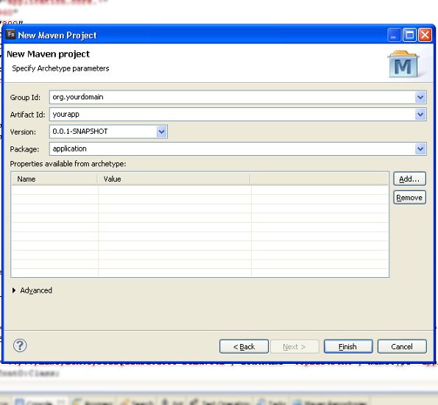Cancel the New Maven Project wizard
438x405 pixels.
[402, 347]
